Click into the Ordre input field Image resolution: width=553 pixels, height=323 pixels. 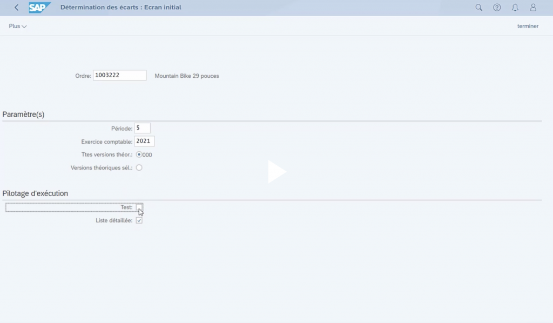coord(119,76)
